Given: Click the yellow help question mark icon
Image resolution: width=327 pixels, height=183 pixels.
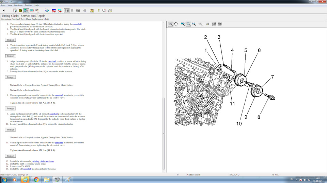Looking at the screenshot, I should tap(99, 11).
